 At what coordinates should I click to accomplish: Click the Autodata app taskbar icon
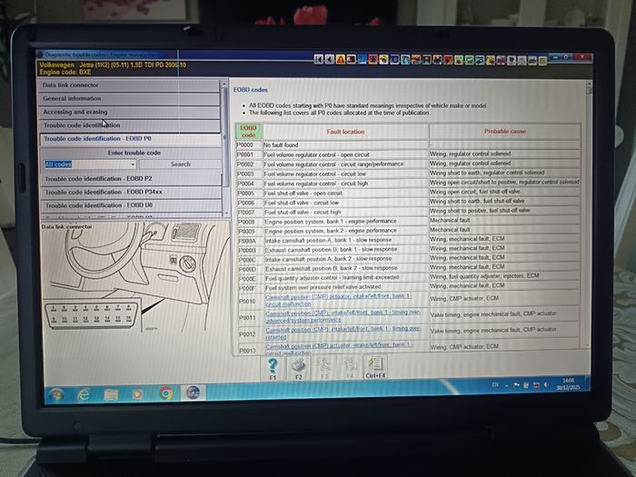(x=193, y=393)
